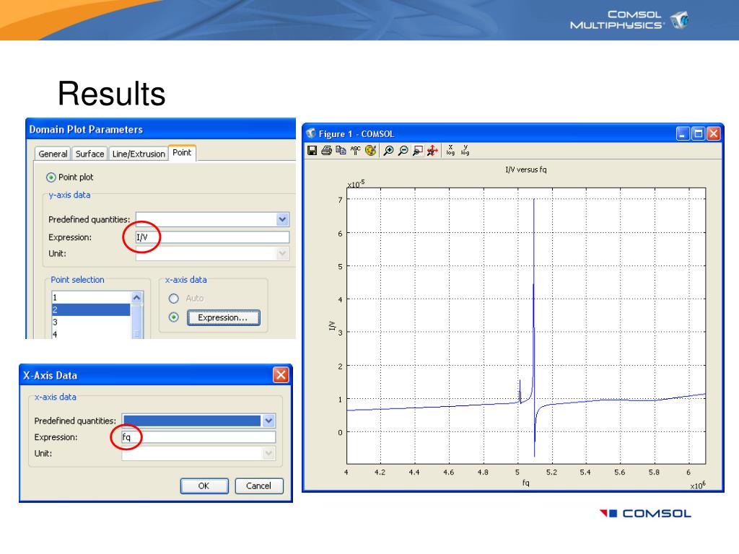Screen dimensions: 739x554
Task: Minimize the Figure 1 window
Action: pyautogui.click(x=683, y=133)
